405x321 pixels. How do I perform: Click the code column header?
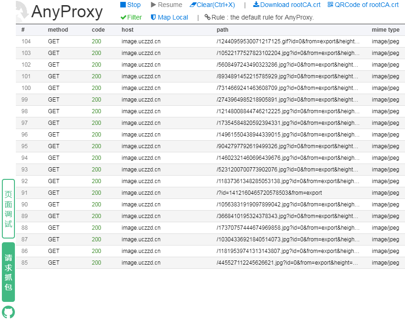(x=98, y=30)
